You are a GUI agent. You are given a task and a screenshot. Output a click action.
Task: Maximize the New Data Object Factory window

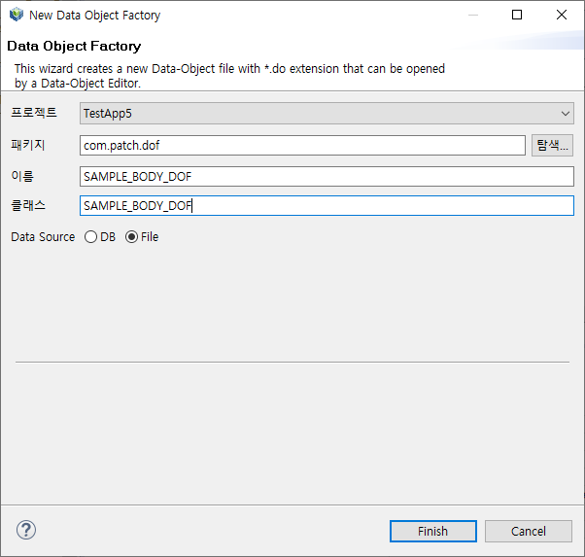pos(517,15)
